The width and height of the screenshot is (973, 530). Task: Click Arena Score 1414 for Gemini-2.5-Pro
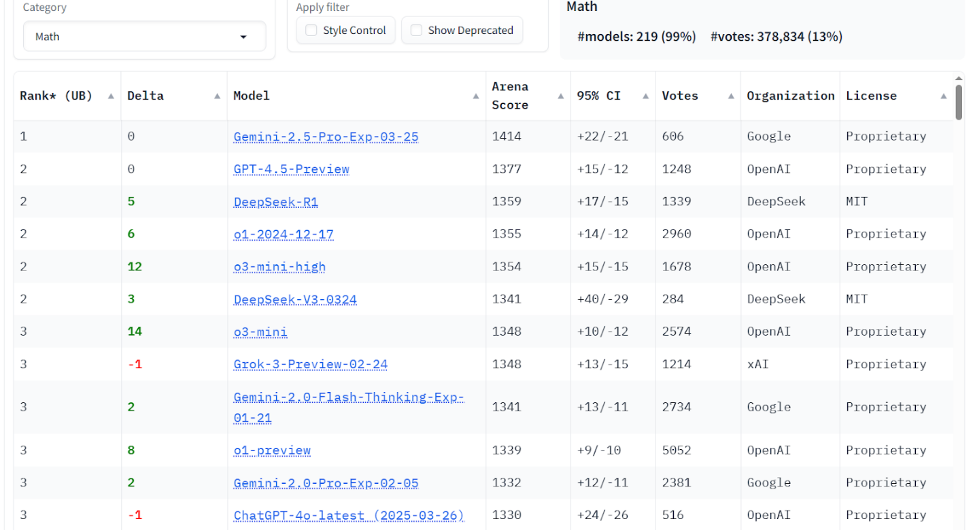pyautogui.click(x=507, y=137)
